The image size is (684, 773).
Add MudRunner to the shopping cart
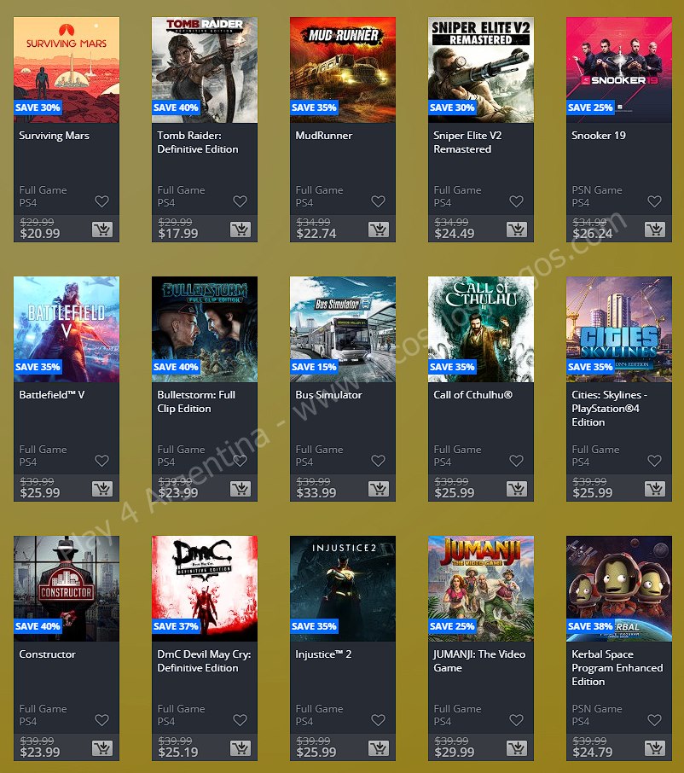point(379,230)
